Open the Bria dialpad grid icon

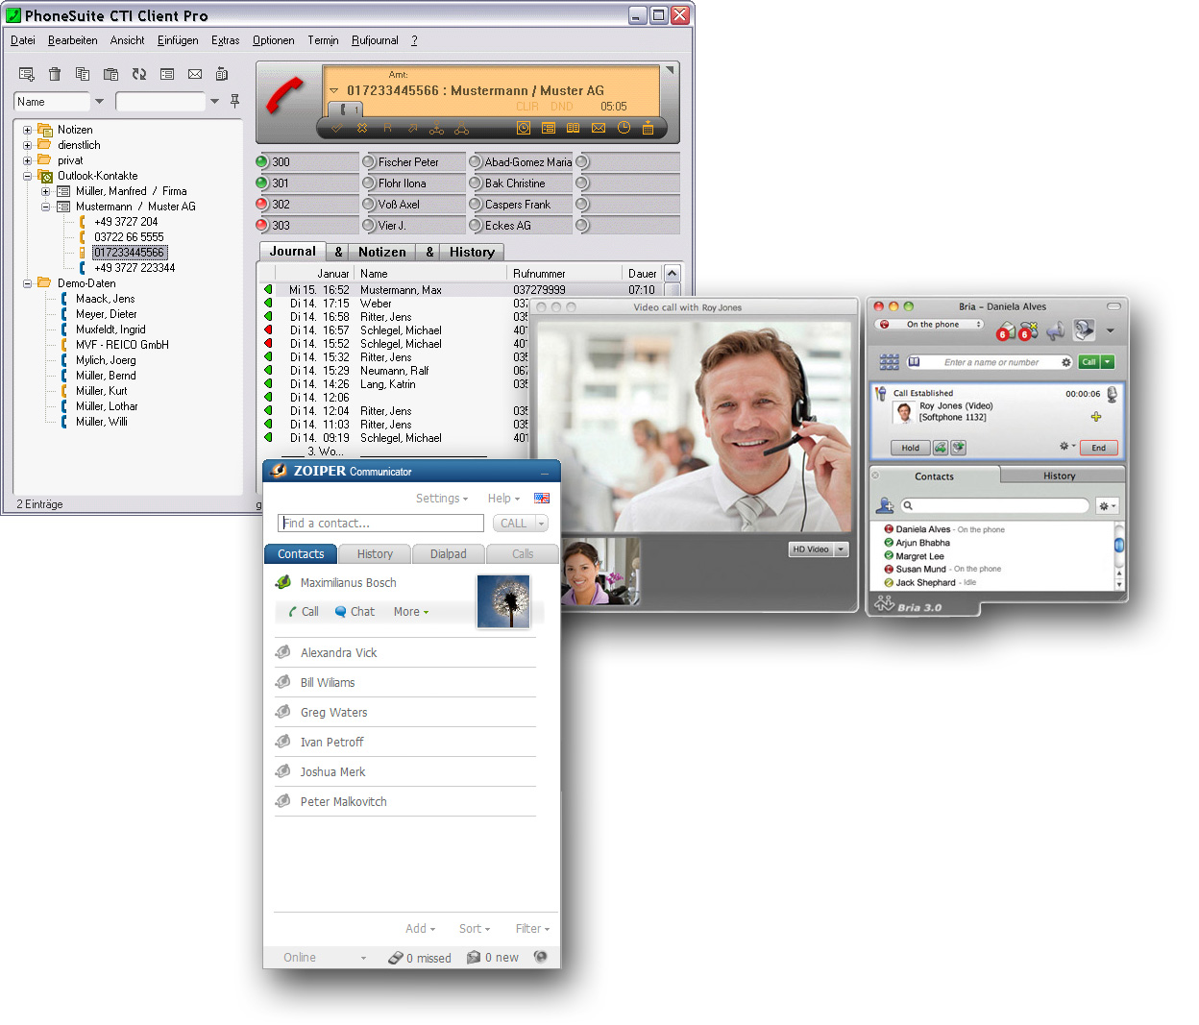pos(890,362)
